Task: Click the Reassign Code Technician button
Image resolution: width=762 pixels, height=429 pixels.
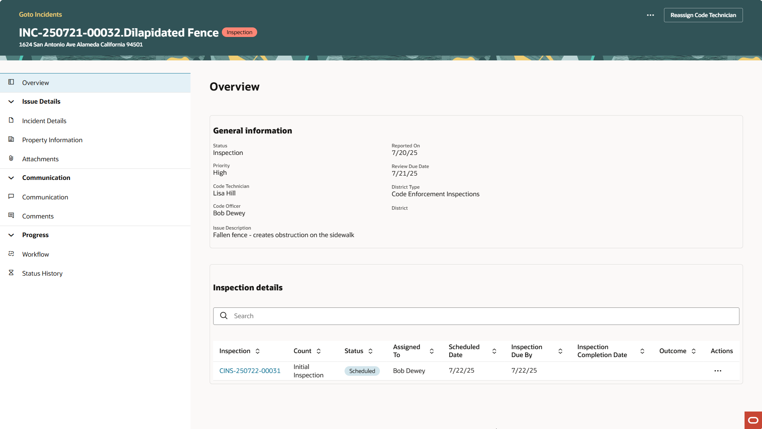Action: [x=703, y=15]
